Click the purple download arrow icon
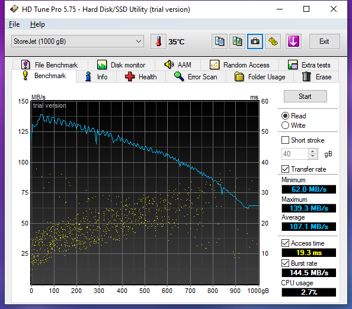Screen dimensions: 352x309 293,41
